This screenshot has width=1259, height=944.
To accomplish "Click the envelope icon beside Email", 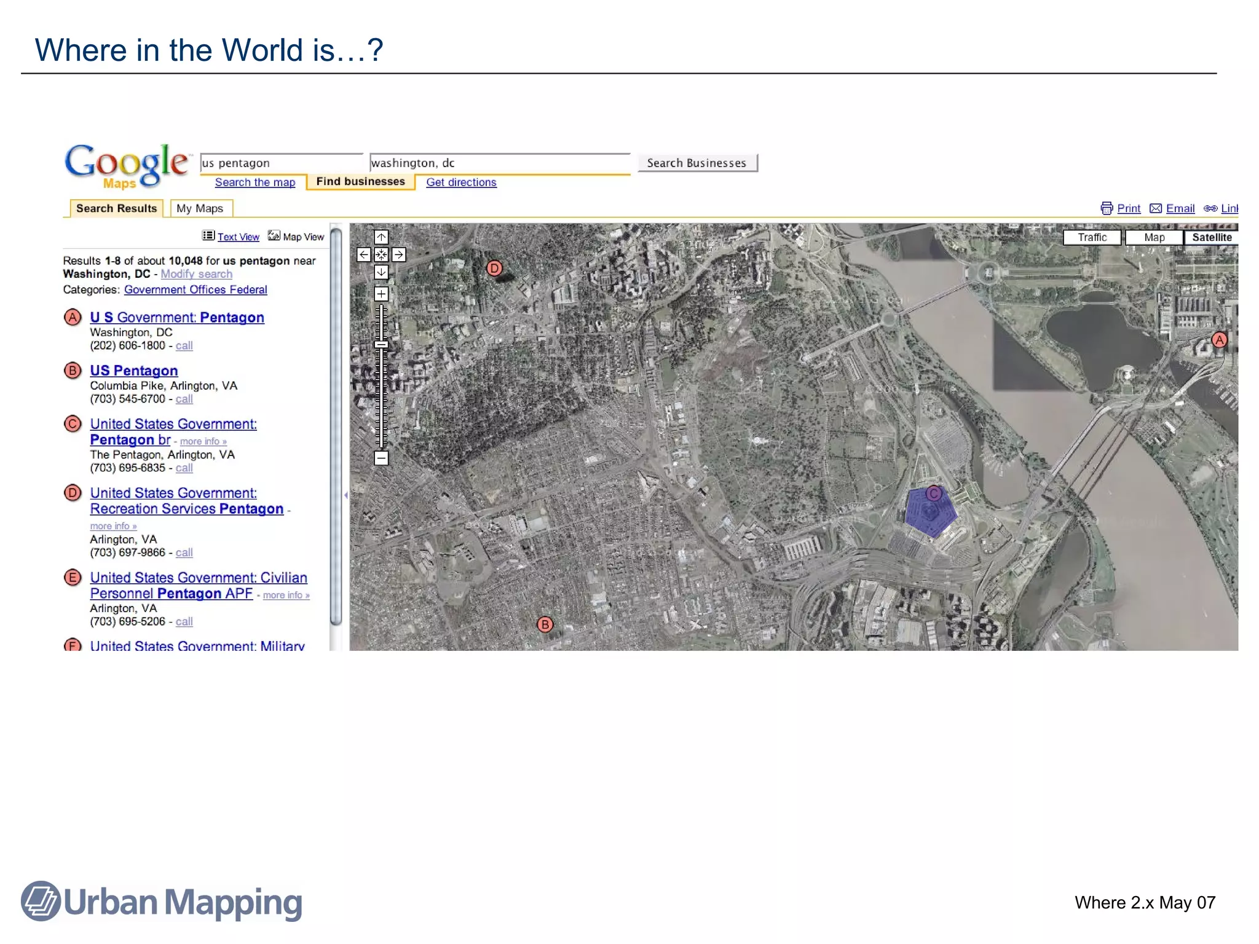I will pos(1156,208).
